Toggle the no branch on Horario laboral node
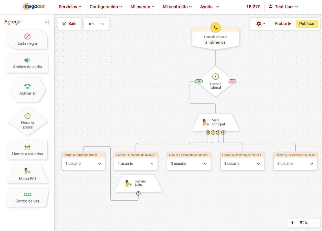Viewport: 322px width, 231px height. tap(233, 81)
